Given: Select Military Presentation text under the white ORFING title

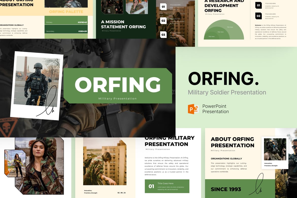Looking at the screenshot, I should 118,98.
